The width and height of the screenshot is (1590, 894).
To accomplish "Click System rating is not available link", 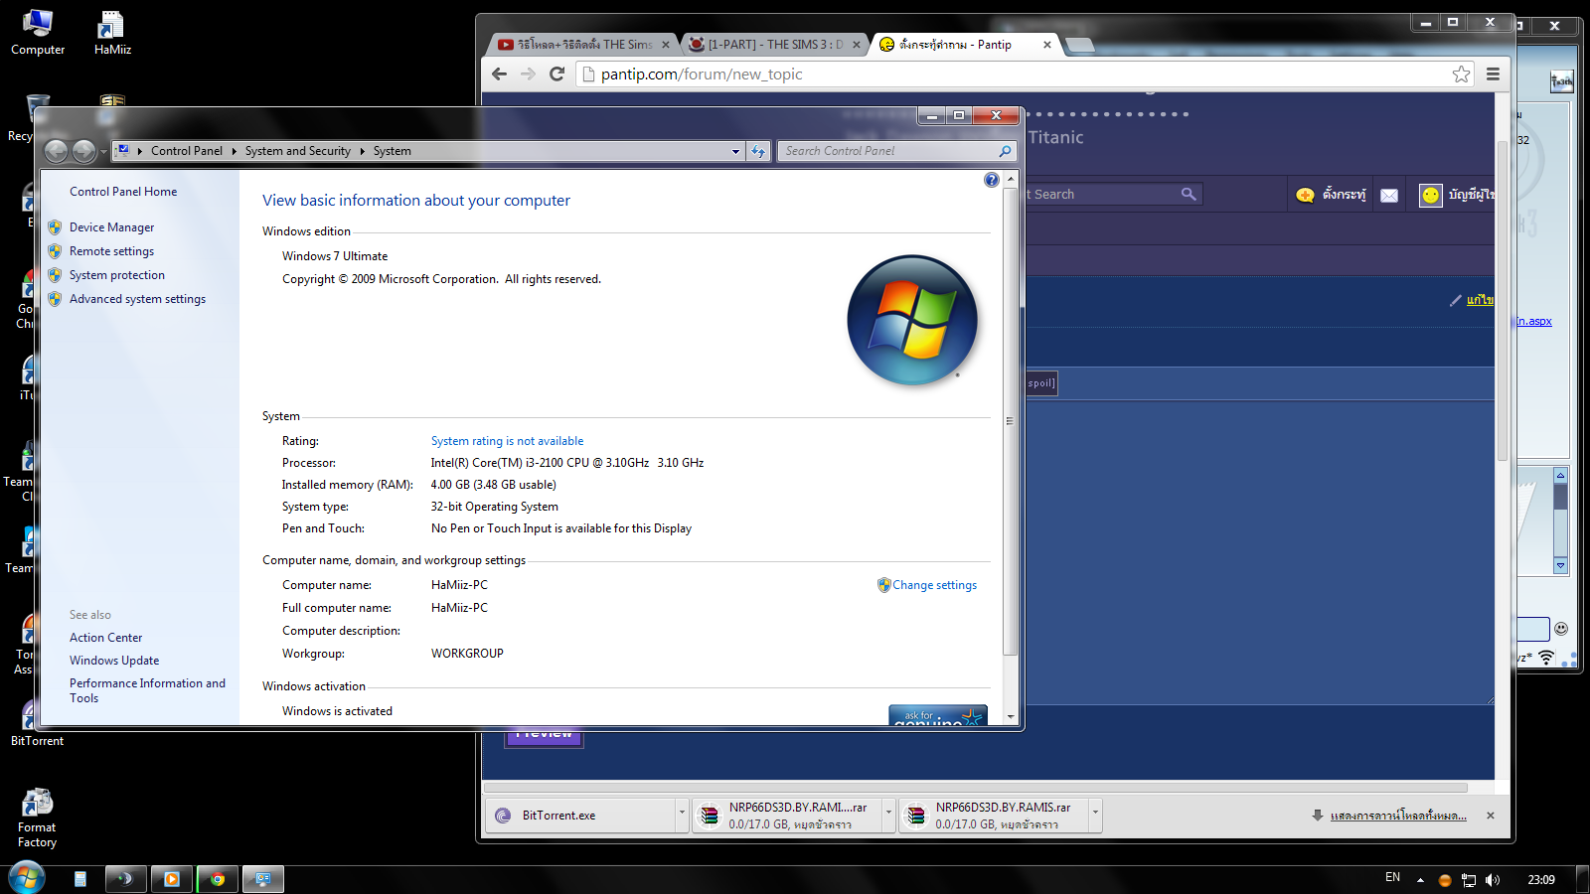I will click(x=507, y=441).
